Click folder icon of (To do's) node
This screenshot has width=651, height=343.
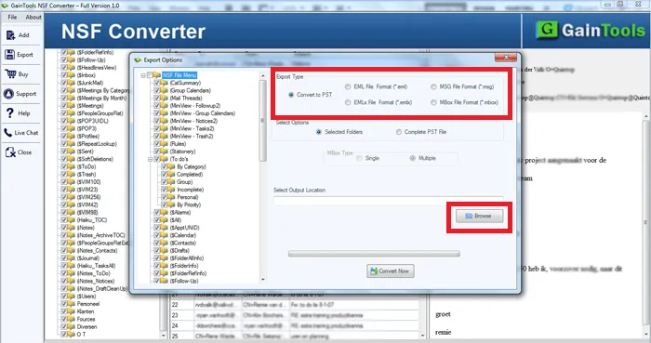coord(165,159)
